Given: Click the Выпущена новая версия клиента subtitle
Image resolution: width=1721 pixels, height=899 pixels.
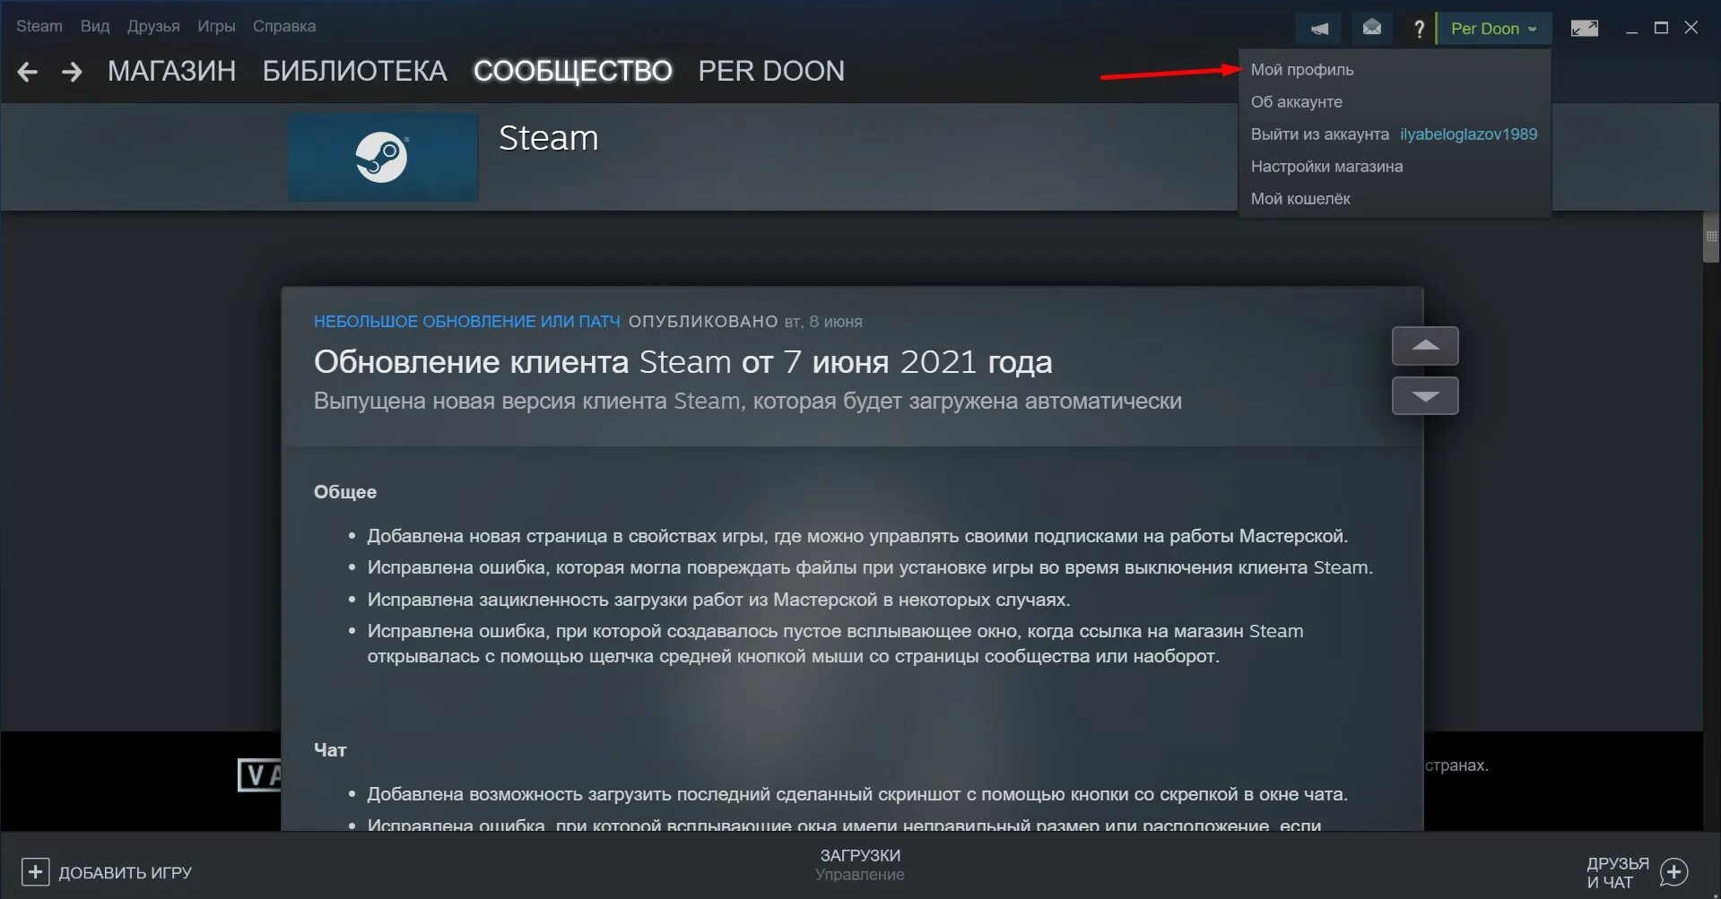Looking at the screenshot, I should tap(747, 402).
